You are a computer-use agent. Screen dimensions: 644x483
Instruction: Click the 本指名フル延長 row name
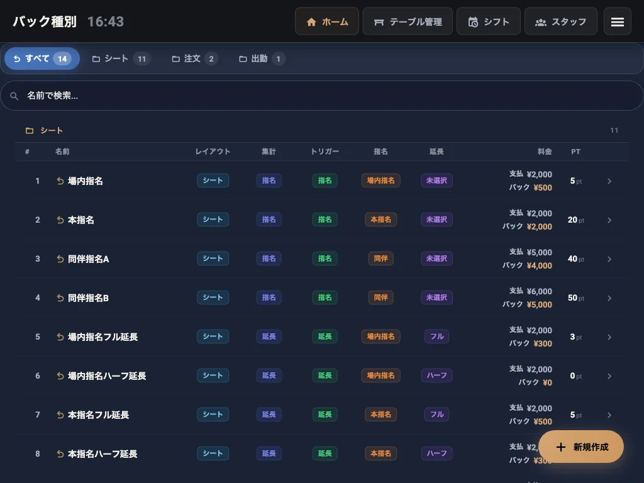click(x=99, y=415)
